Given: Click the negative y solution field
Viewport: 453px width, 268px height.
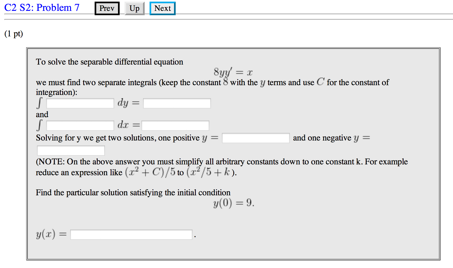Looking at the screenshot, I should coord(71,151).
